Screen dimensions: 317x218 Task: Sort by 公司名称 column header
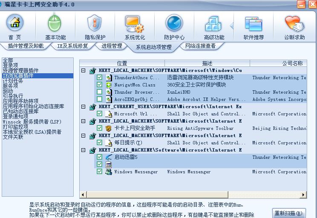tap(278, 63)
